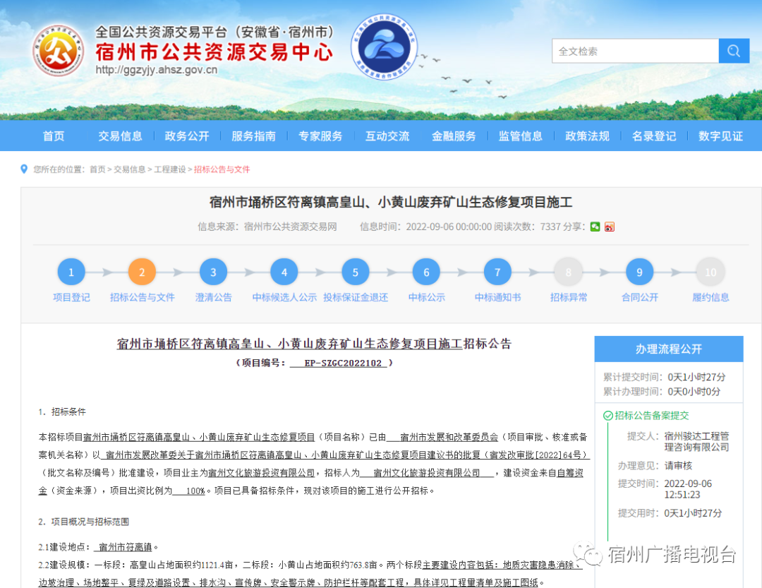Screen dimensions: 762x588
Task: Open the 交易信息 menu item
Action: pyautogui.click(x=120, y=136)
